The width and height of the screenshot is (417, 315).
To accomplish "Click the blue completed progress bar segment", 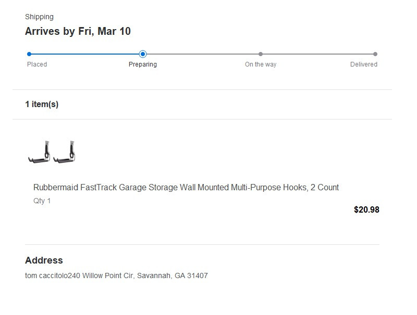I will coord(86,54).
